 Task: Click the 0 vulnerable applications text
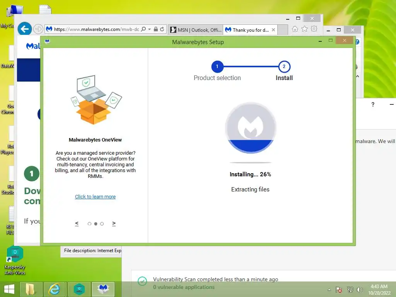pyautogui.click(x=184, y=287)
